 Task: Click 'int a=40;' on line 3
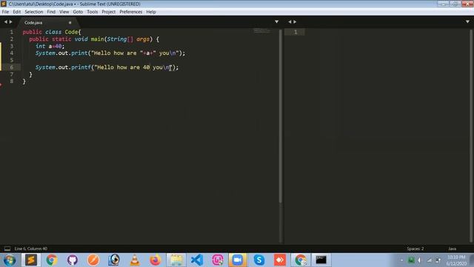tap(50, 46)
